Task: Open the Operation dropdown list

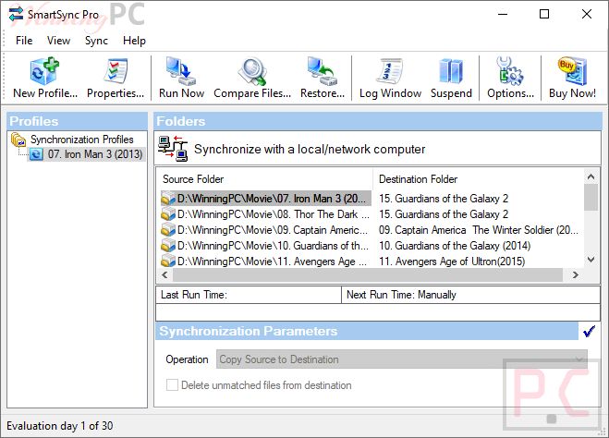Action: pyautogui.click(x=402, y=359)
